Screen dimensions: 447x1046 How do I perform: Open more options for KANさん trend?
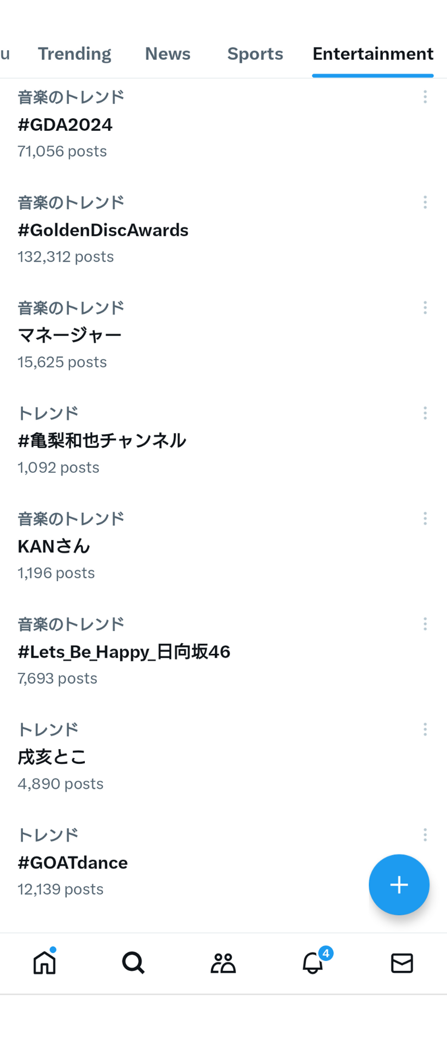click(x=425, y=519)
